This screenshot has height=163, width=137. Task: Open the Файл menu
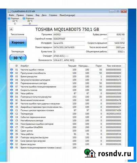coord(12,15)
